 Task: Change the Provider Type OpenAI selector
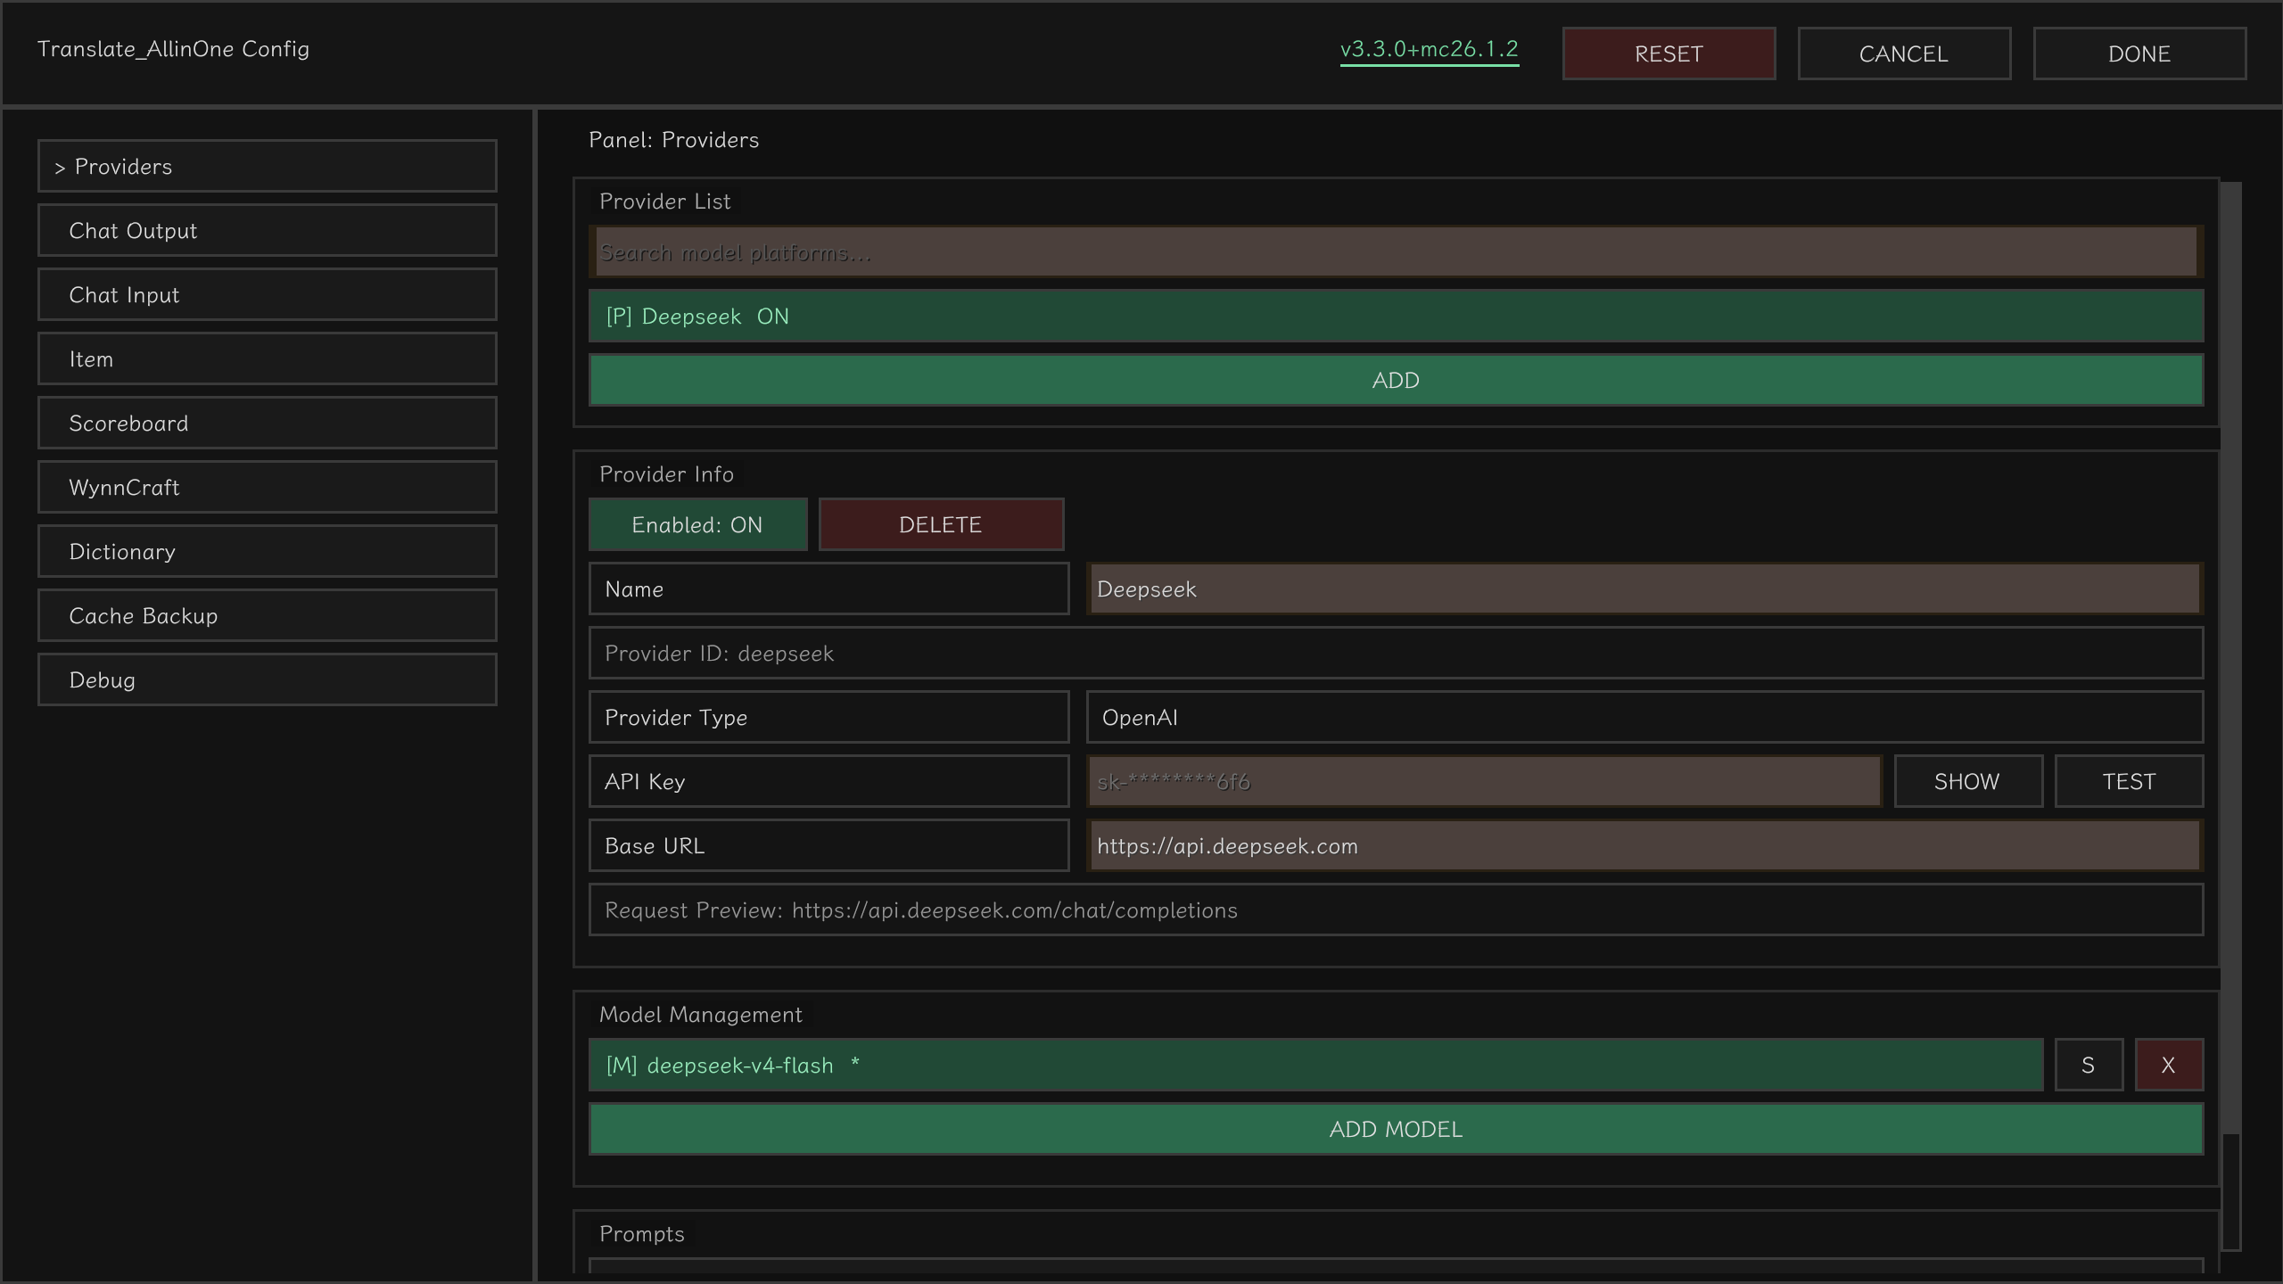tap(1644, 717)
